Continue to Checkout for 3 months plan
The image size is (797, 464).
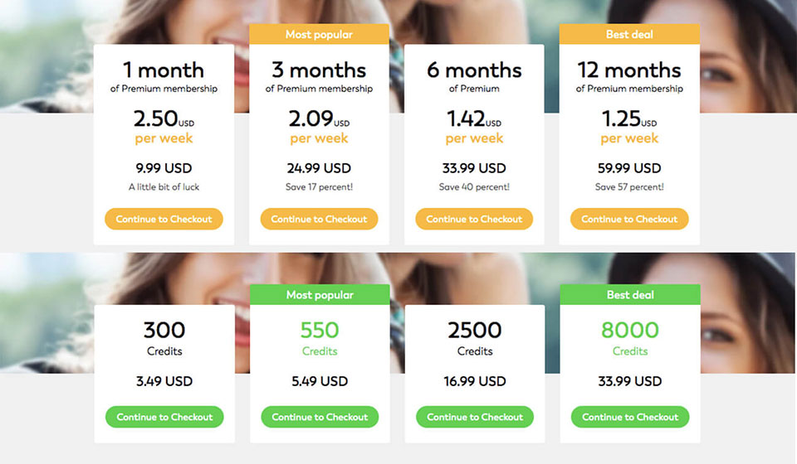319,220
